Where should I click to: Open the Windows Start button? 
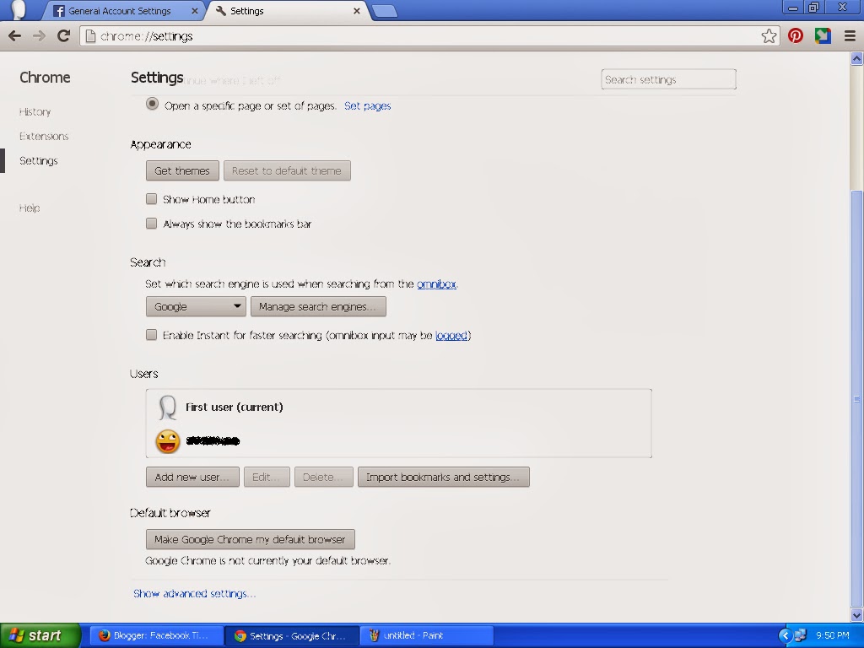[x=40, y=635]
